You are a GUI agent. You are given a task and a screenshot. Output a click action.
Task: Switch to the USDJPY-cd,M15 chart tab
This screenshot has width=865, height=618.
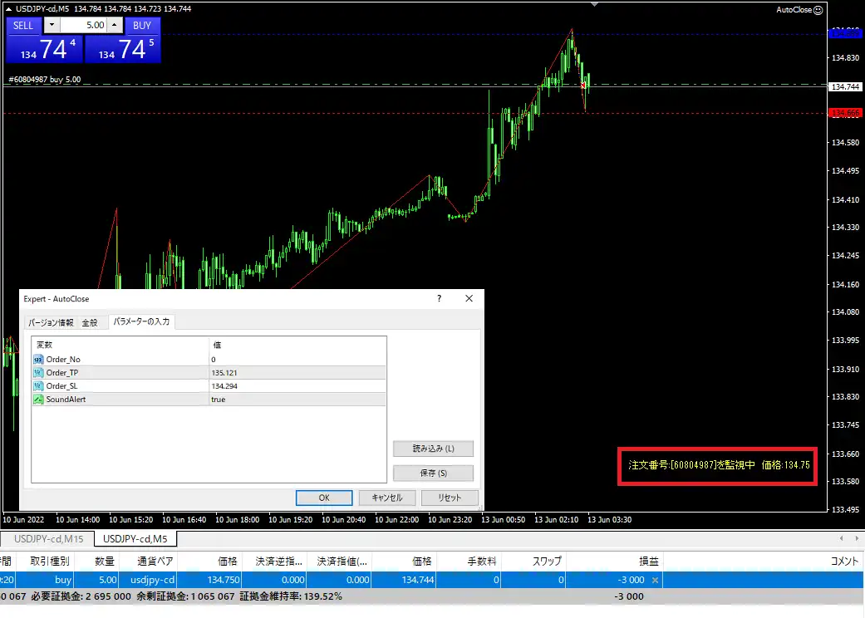[47, 539]
